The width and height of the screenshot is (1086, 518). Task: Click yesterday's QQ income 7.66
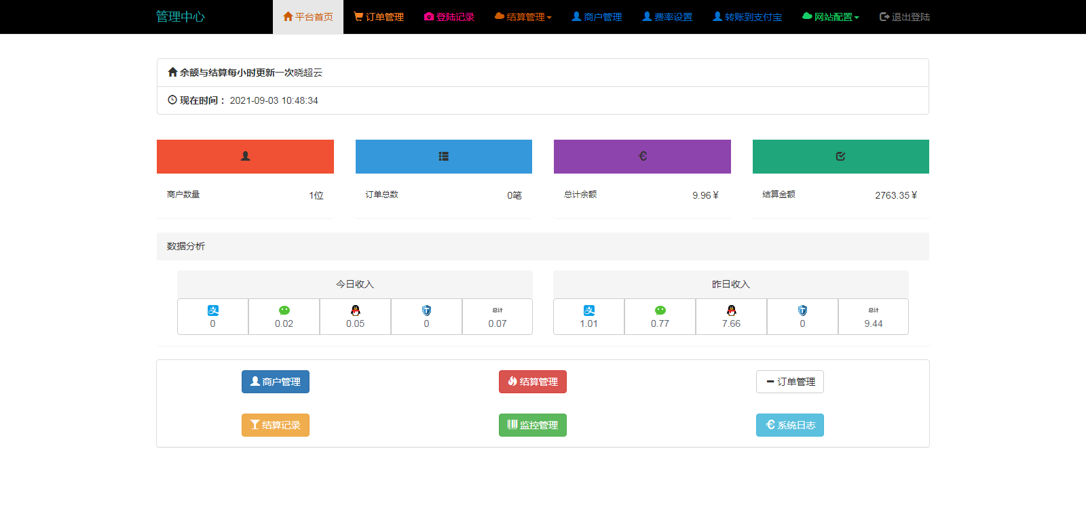(x=732, y=323)
